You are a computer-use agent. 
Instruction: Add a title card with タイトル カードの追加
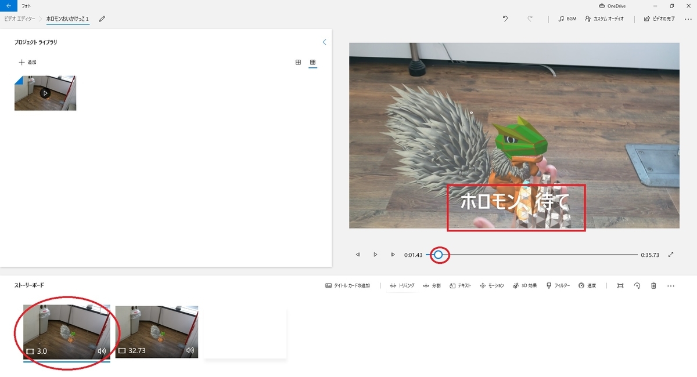pos(347,285)
